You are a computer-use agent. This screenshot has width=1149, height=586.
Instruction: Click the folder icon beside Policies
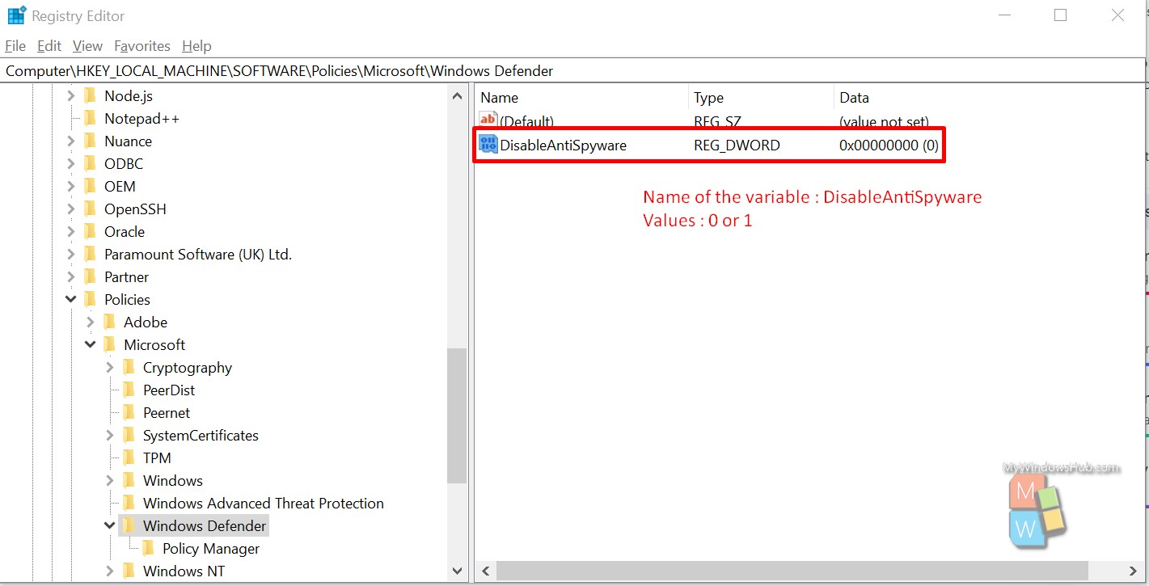90,299
